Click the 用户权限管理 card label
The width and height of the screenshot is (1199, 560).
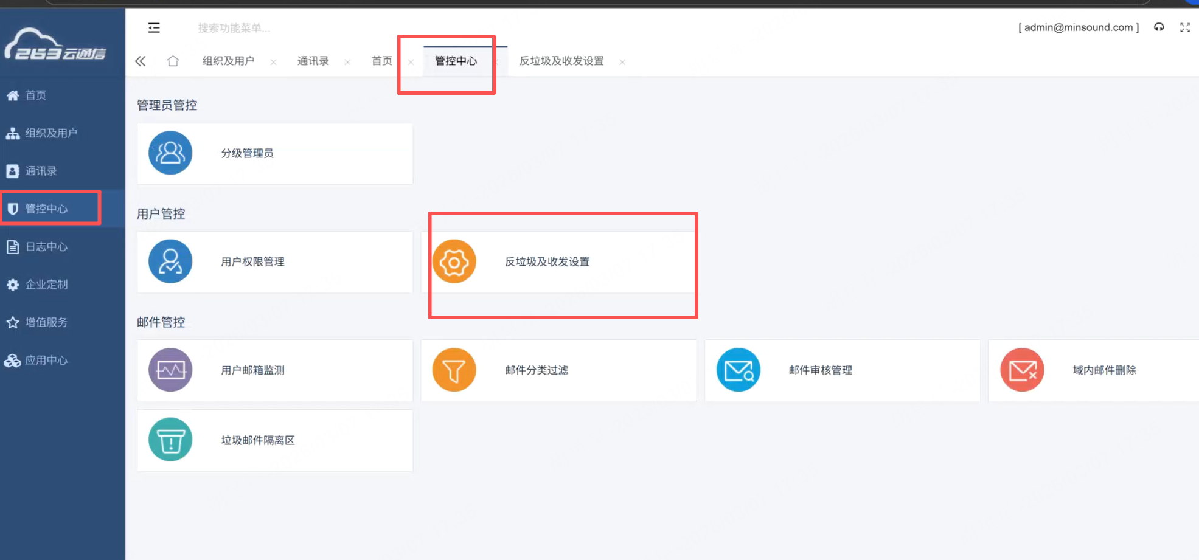(x=252, y=261)
